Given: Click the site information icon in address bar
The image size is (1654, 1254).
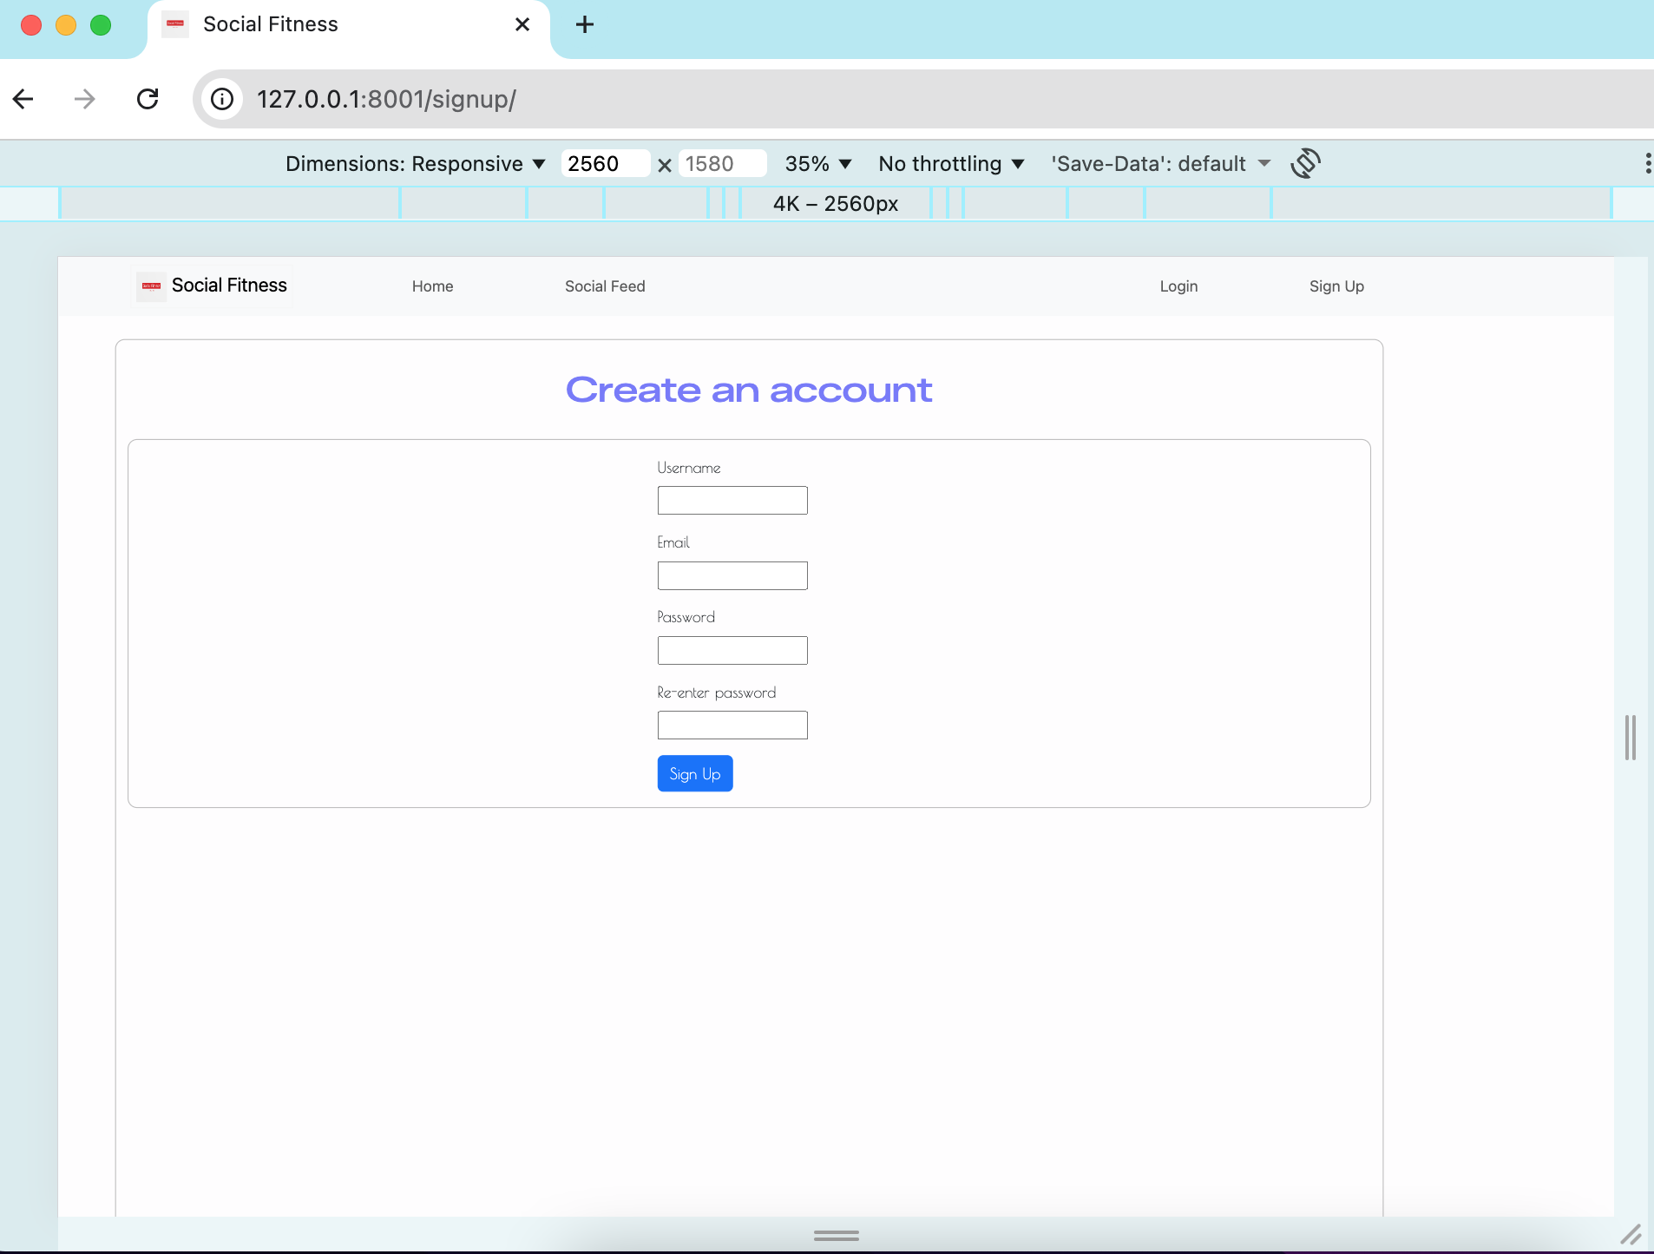Looking at the screenshot, I should coord(222,98).
